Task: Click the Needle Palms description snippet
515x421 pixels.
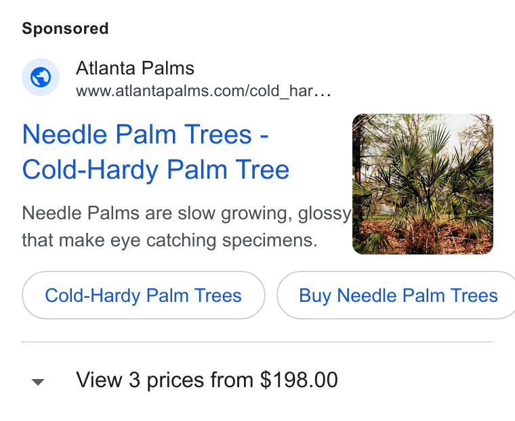Action: (x=186, y=227)
